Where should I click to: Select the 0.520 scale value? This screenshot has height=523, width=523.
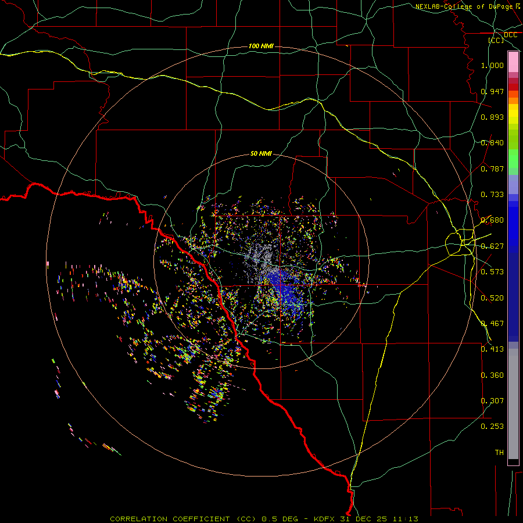[492, 298]
